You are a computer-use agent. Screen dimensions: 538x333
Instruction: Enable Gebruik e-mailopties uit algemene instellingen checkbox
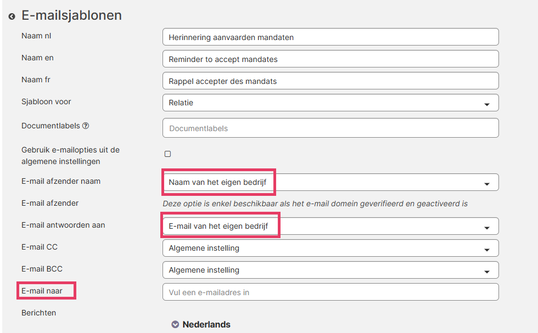point(167,154)
